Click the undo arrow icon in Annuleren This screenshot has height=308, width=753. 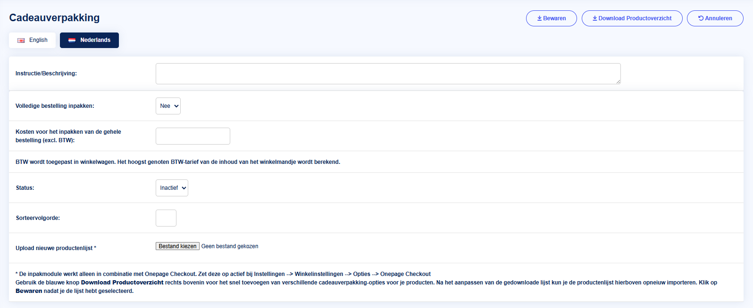click(x=701, y=18)
